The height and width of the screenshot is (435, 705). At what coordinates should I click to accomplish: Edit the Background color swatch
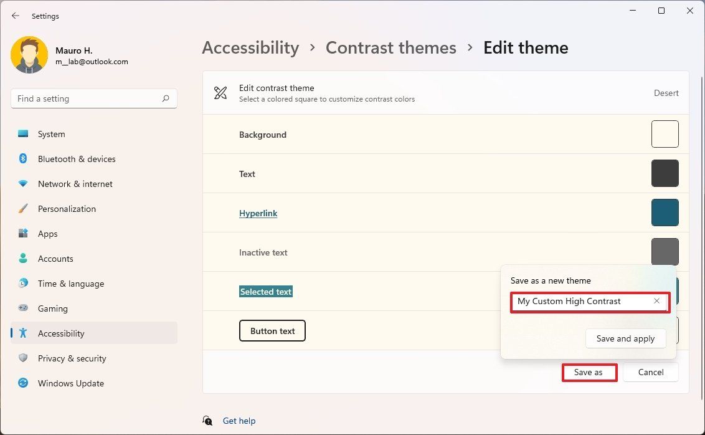pos(665,133)
